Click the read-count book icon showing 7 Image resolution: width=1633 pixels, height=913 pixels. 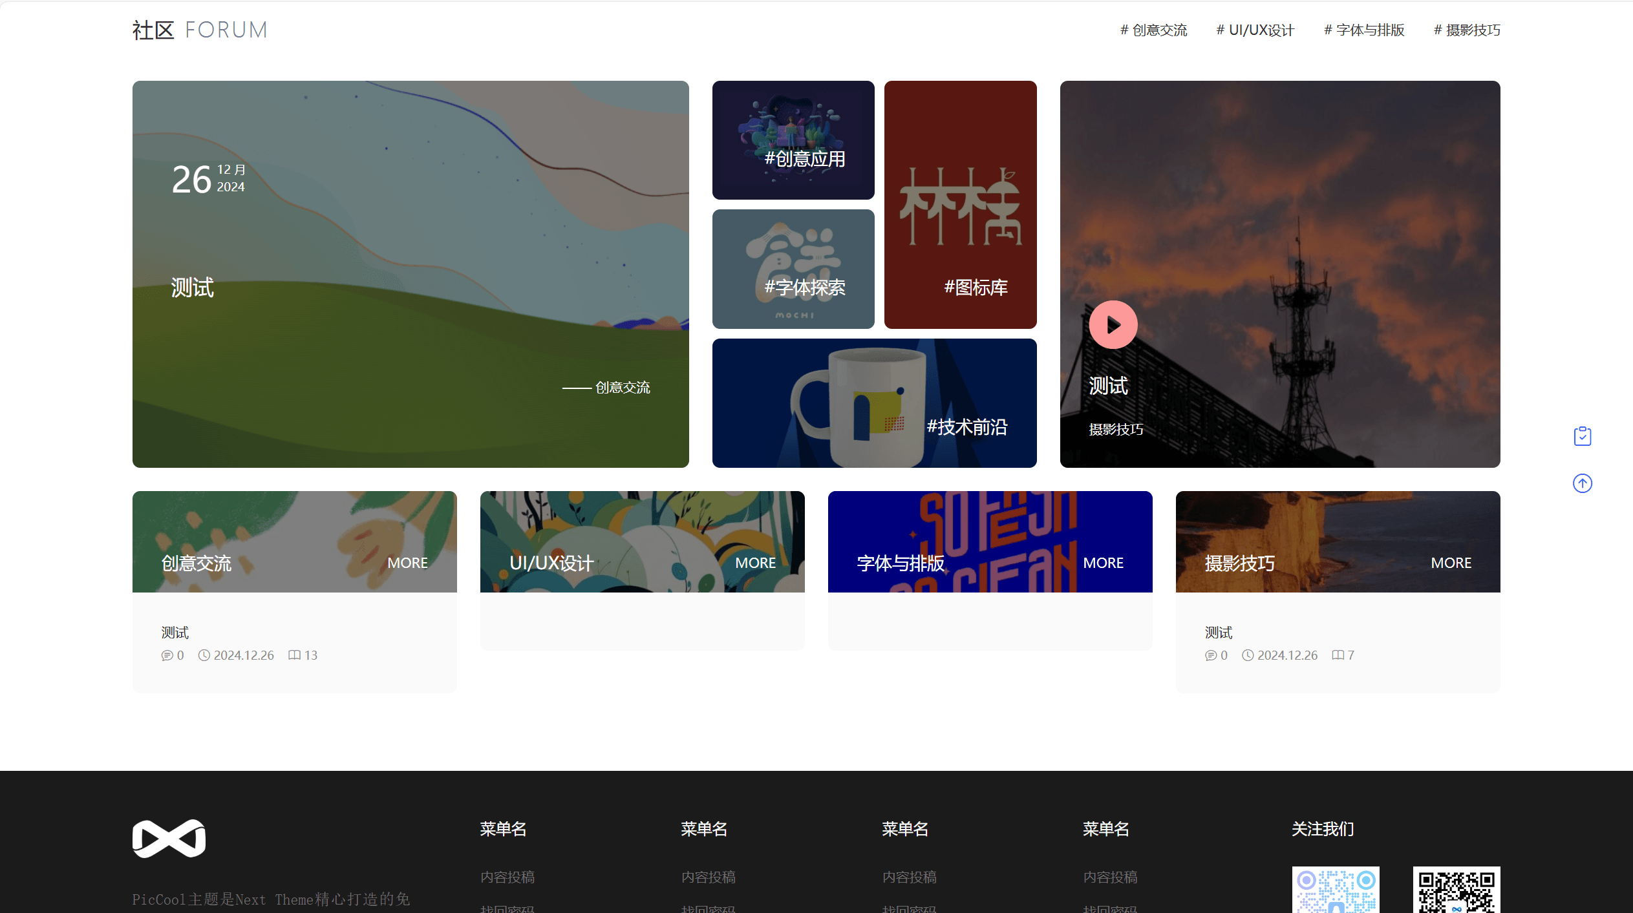click(x=1337, y=655)
